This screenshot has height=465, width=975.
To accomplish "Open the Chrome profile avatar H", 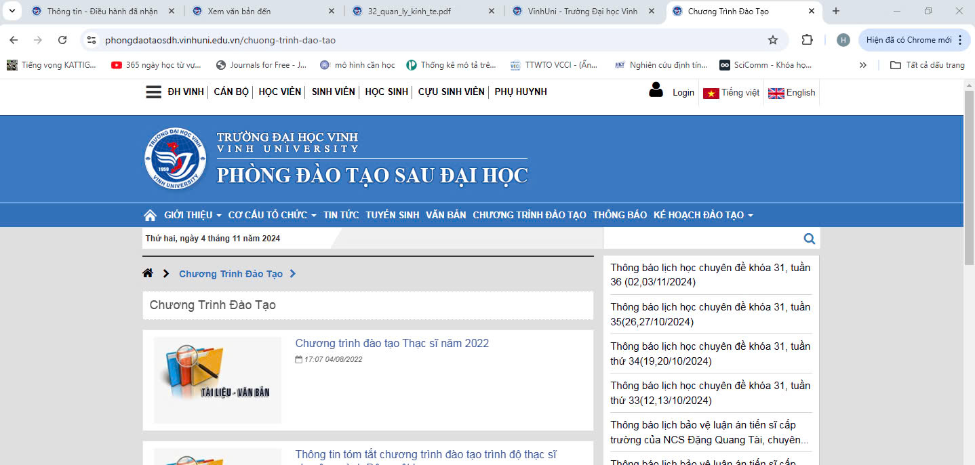I will pos(843,40).
